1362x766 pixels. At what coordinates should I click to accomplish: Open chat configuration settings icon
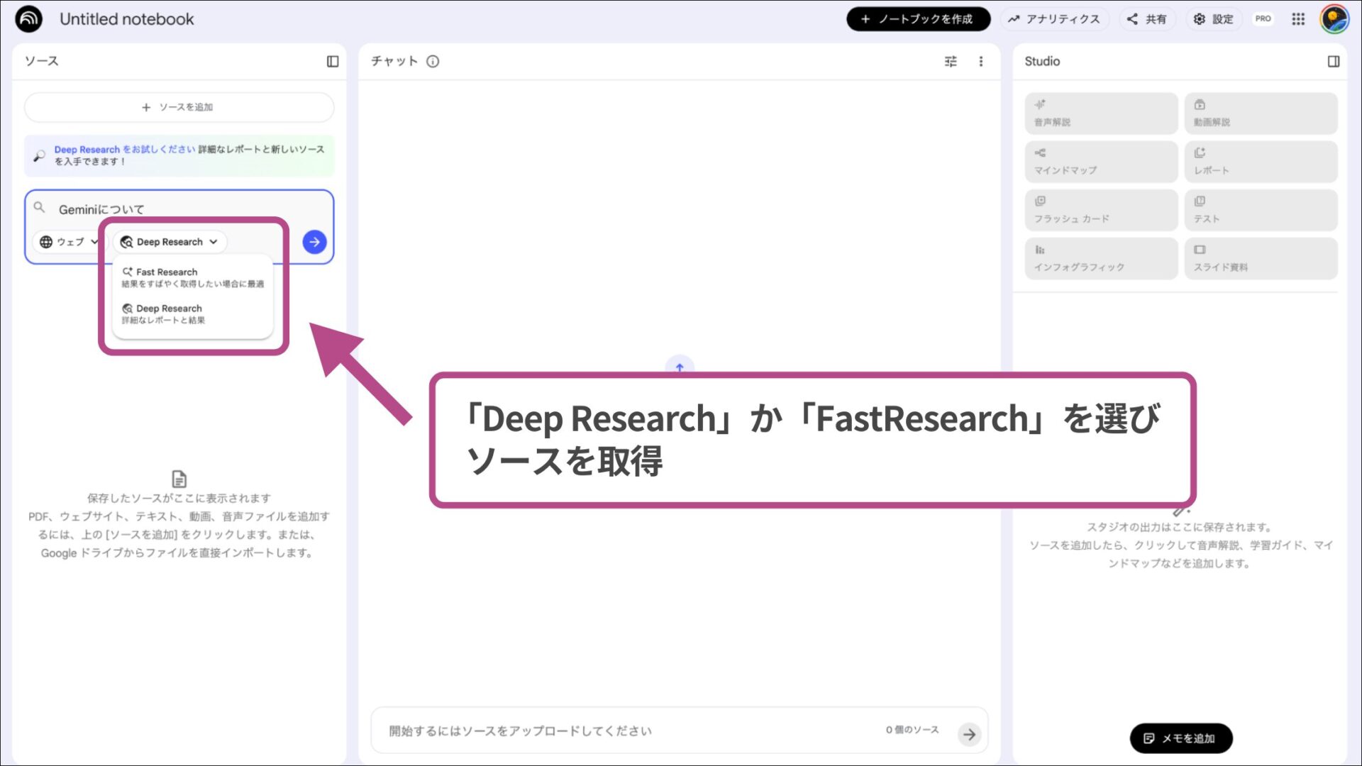950,62
